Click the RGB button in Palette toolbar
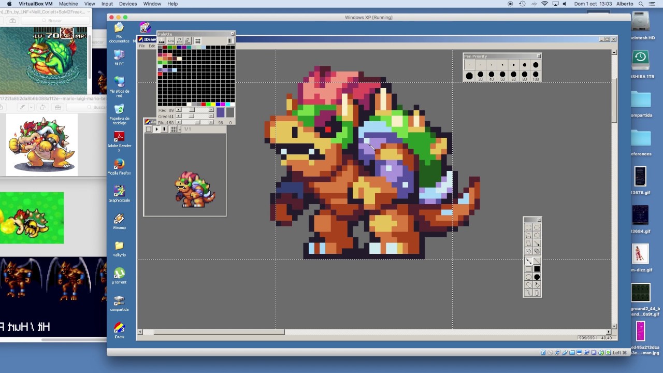 [162, 41]
